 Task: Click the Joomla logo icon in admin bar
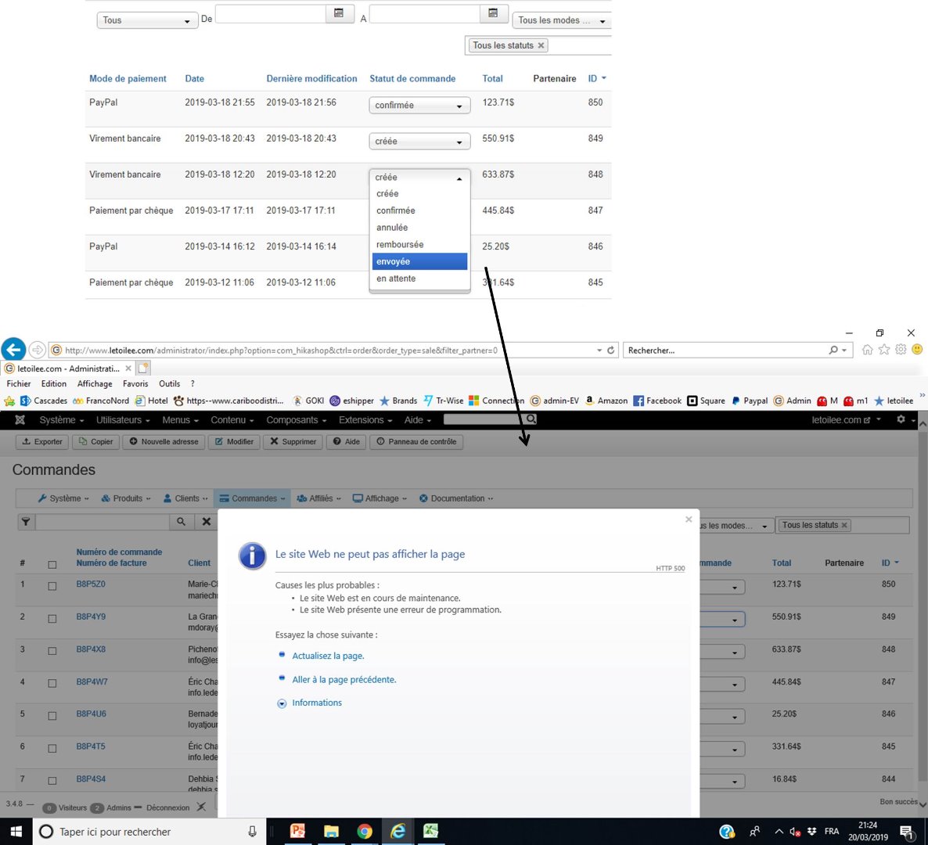point(20,419)
